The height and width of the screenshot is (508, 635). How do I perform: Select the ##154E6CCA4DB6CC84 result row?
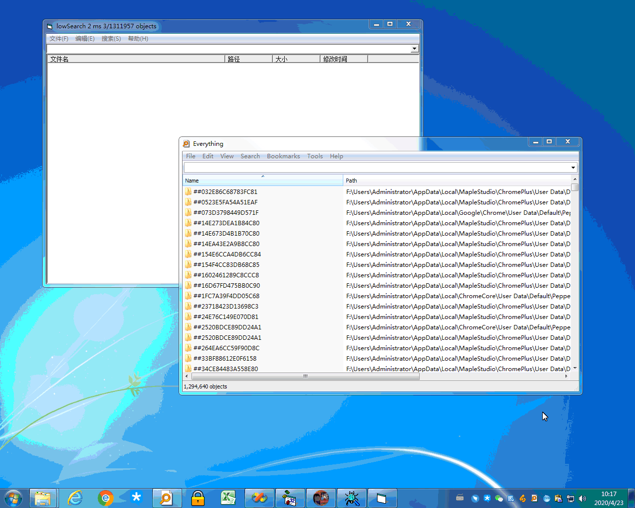377,254
